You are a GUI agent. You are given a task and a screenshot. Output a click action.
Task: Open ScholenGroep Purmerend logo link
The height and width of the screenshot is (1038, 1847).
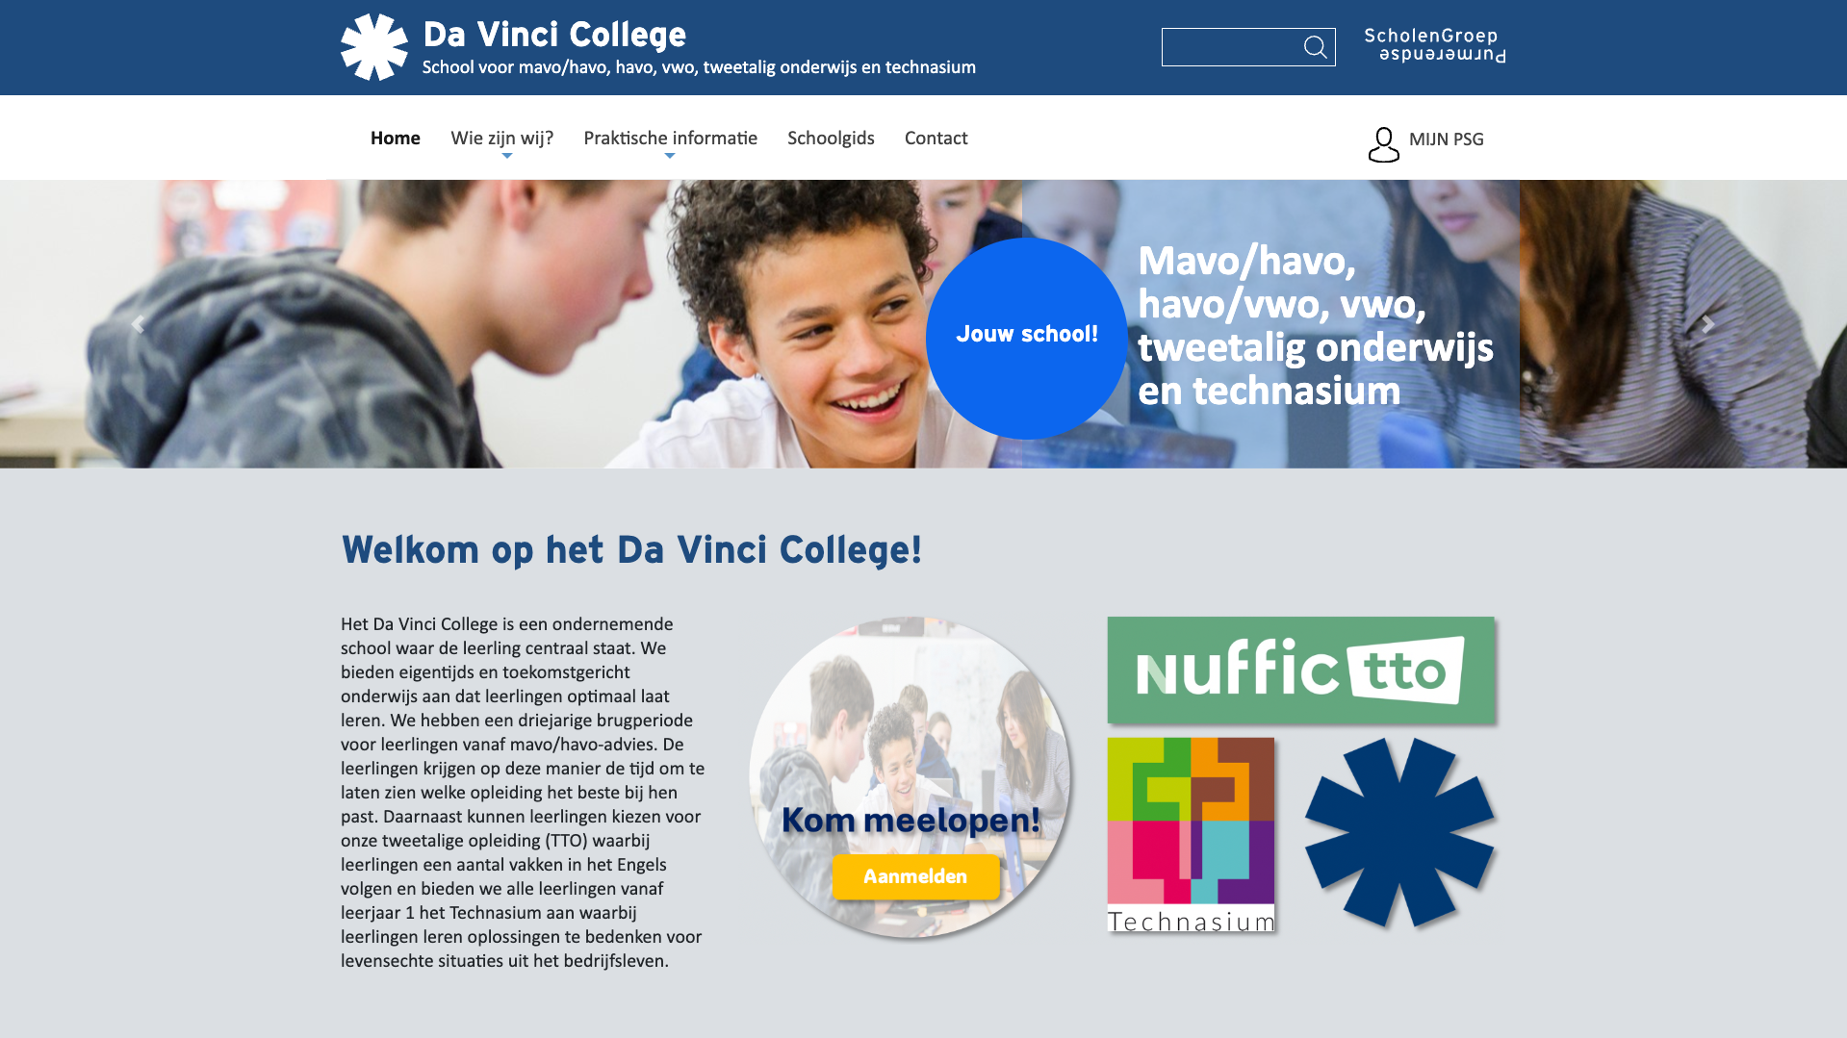click(1434, 45)
